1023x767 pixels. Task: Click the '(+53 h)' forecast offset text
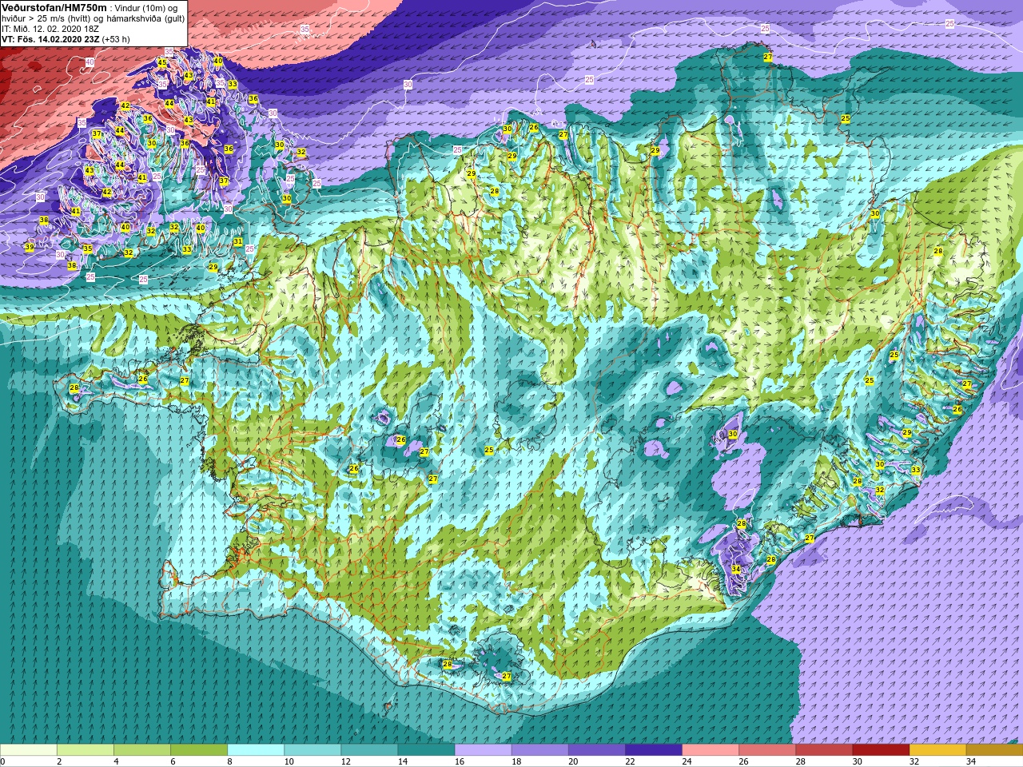[x=115, y=38]
